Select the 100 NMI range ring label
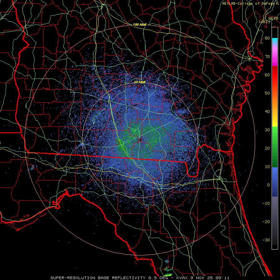This screenshot has height=280, width=280. click(x=140, y=25)
